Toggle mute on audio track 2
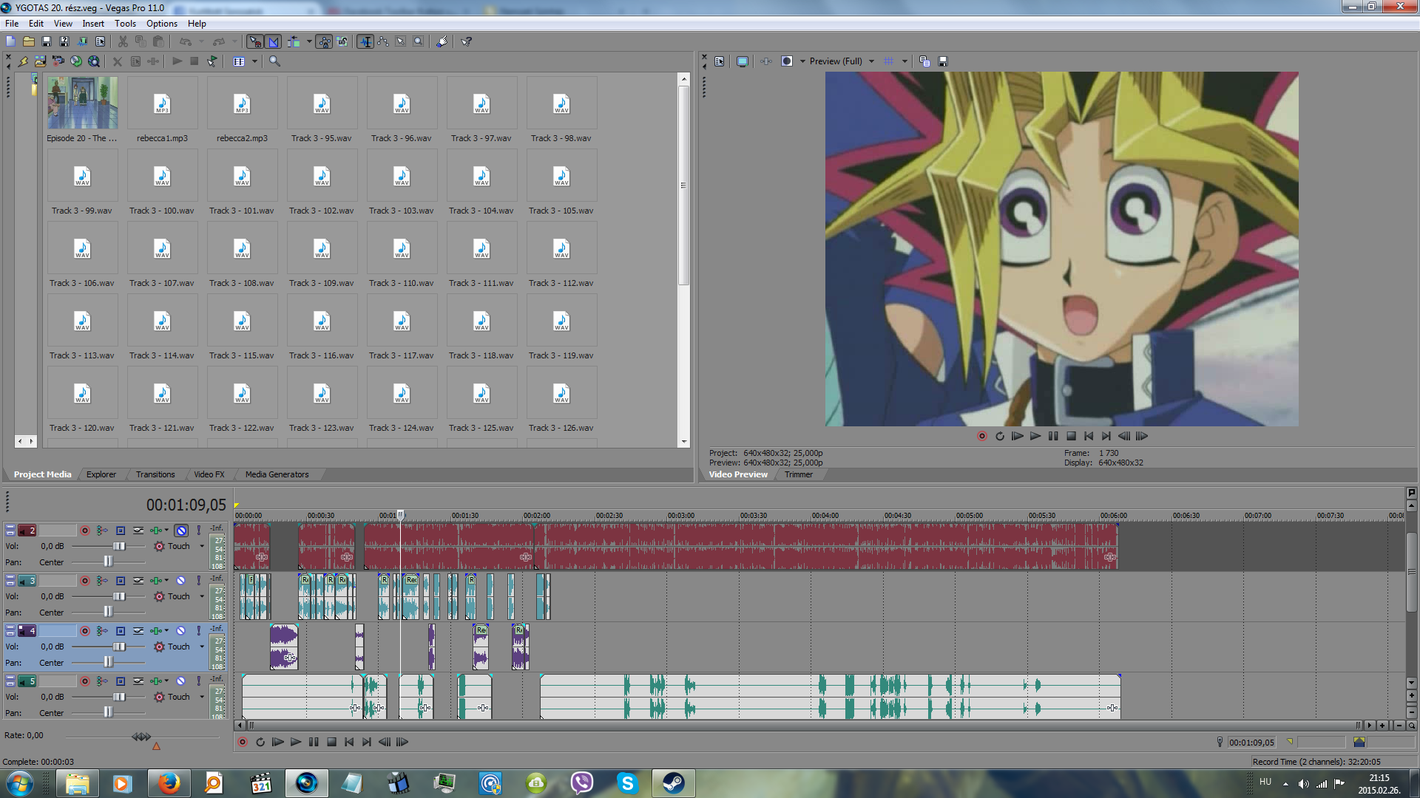The width and height of the screenshot is (1420, 798). pos(181,531)
